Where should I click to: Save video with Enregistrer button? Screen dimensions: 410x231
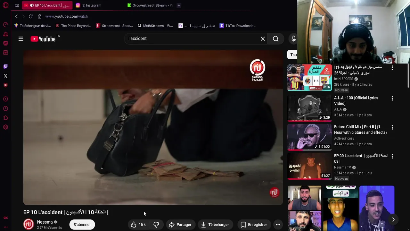pos(254,225)
